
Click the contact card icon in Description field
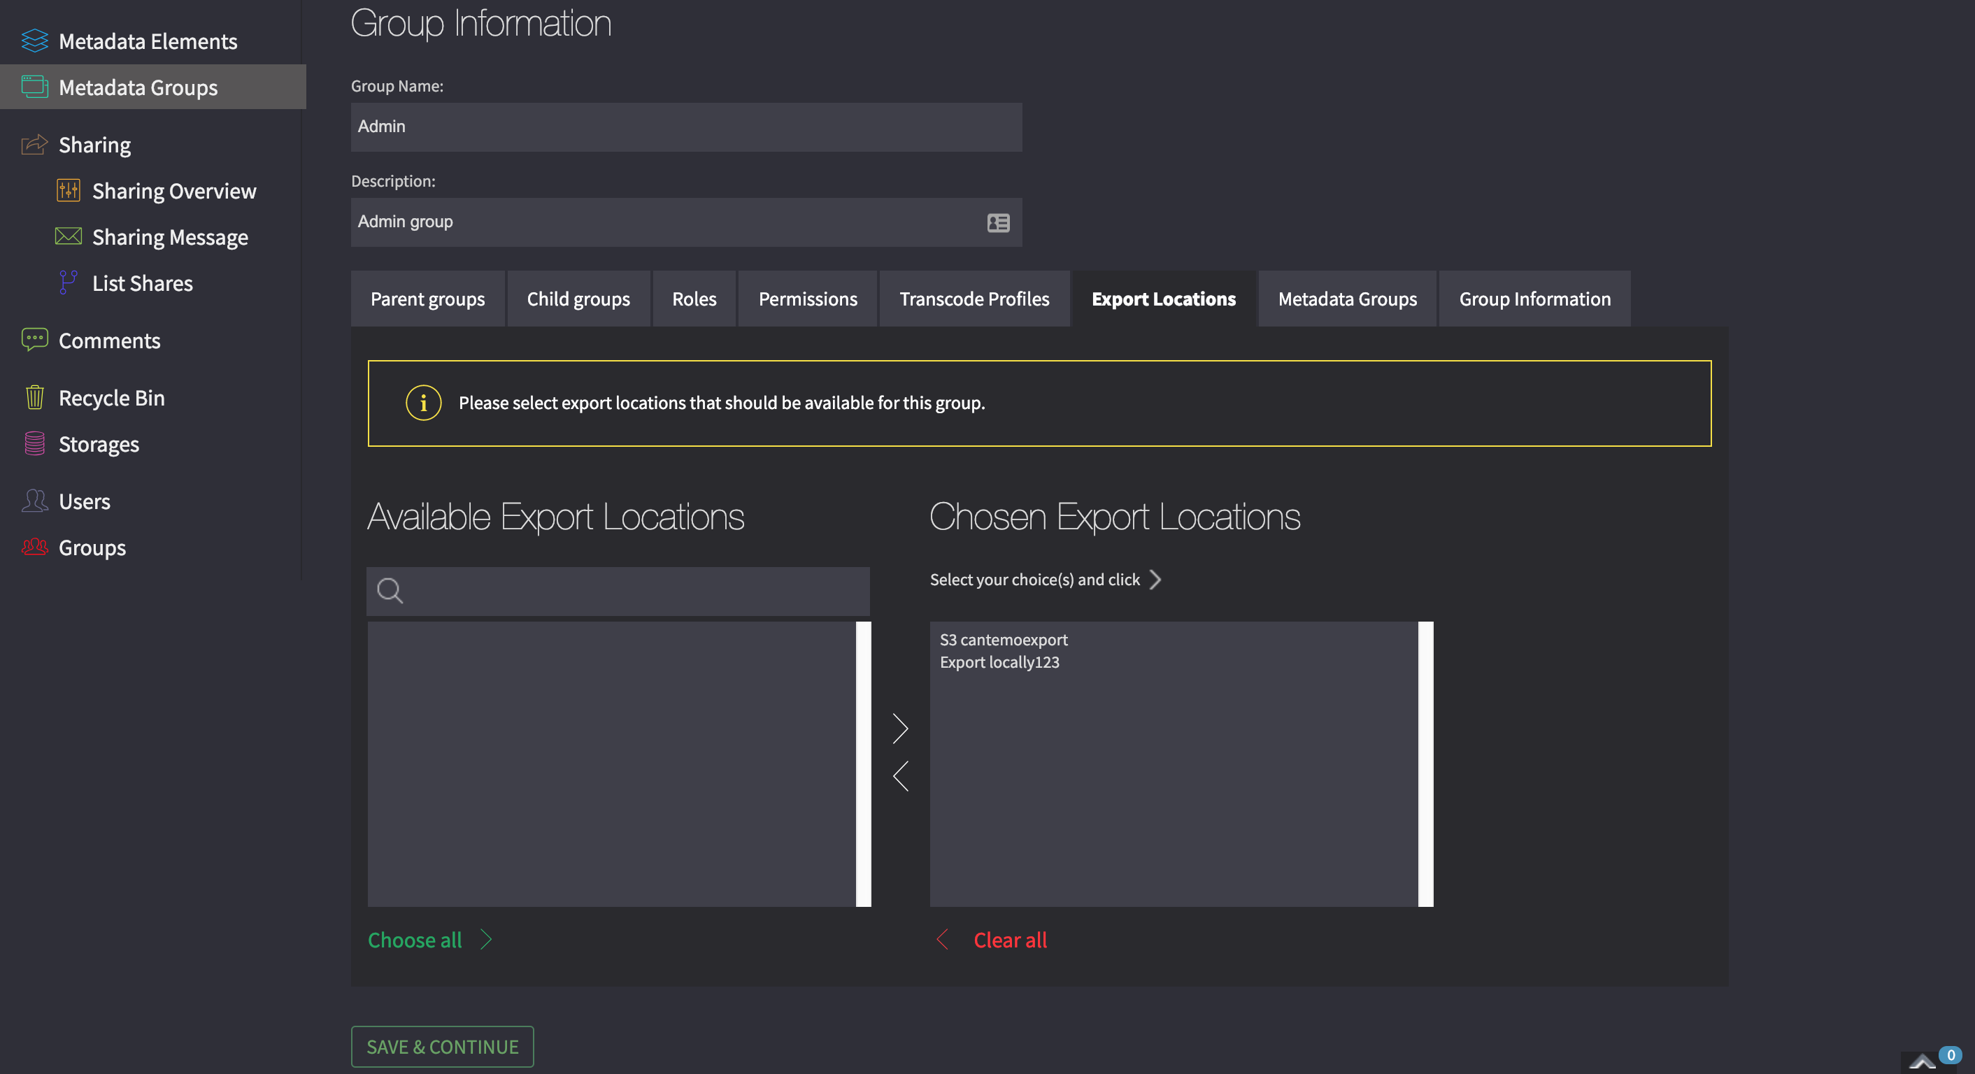point(998,222)
